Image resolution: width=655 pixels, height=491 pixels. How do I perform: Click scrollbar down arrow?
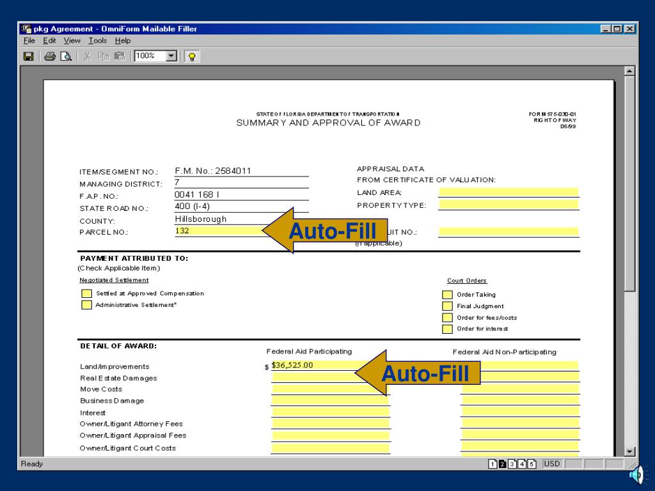pyautogui.click(x=629, y=451)
